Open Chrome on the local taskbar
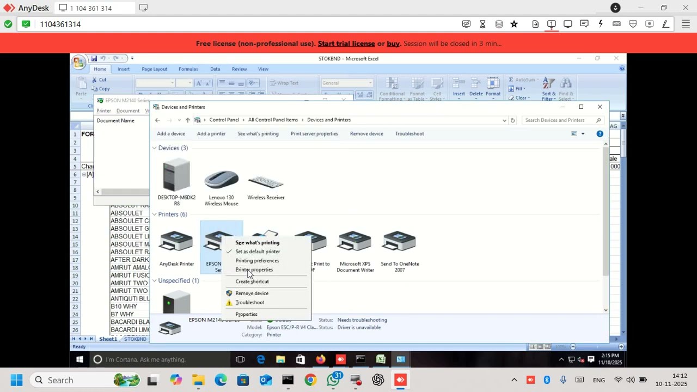Image resolution: width=697 pixels, height=392 pixels. (310, 380)
